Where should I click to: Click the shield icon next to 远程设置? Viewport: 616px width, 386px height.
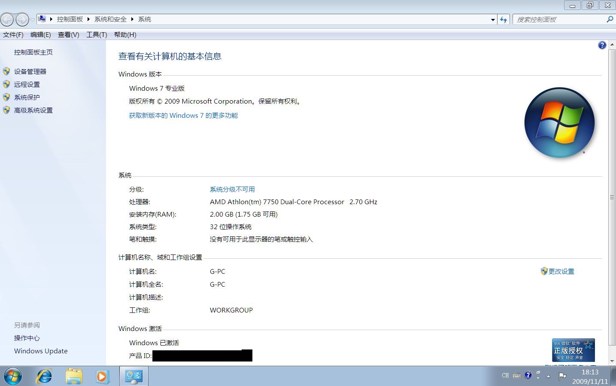tap(6, 84)
